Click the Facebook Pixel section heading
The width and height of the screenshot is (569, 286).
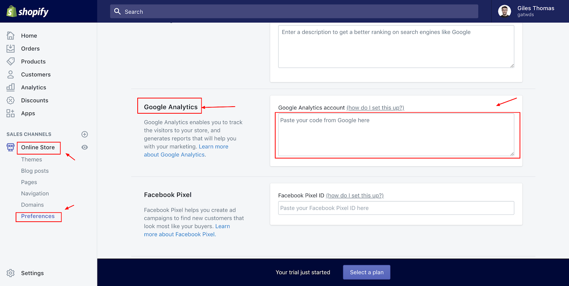168,195
